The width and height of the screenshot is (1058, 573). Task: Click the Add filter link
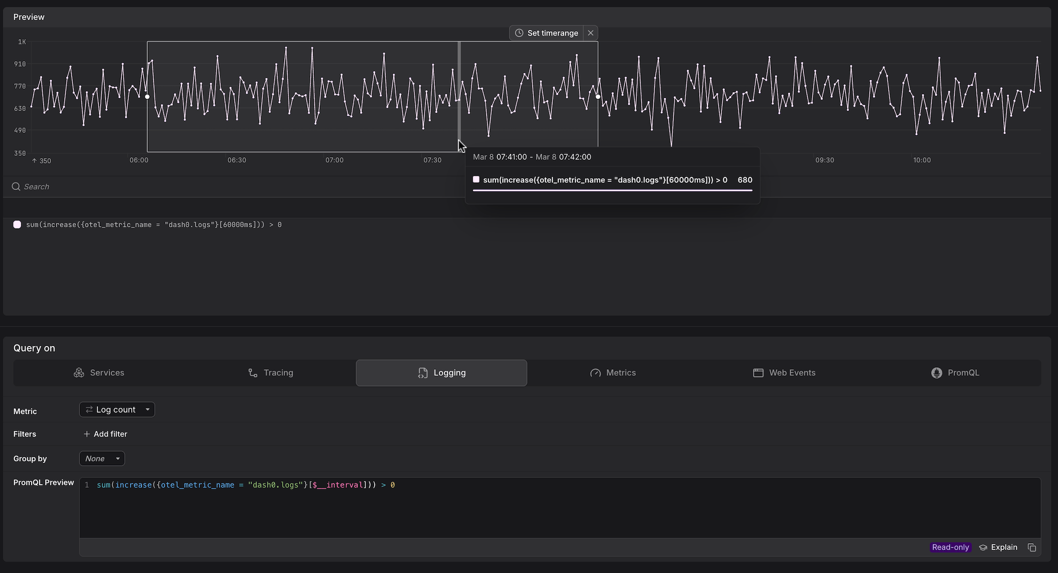coord(105,434)
